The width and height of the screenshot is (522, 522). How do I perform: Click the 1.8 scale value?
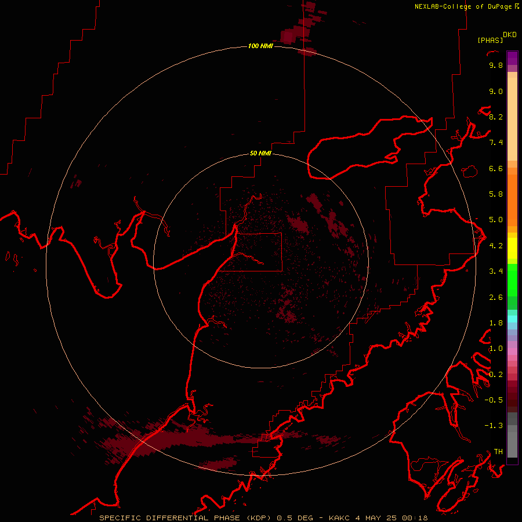pos(496,323)
